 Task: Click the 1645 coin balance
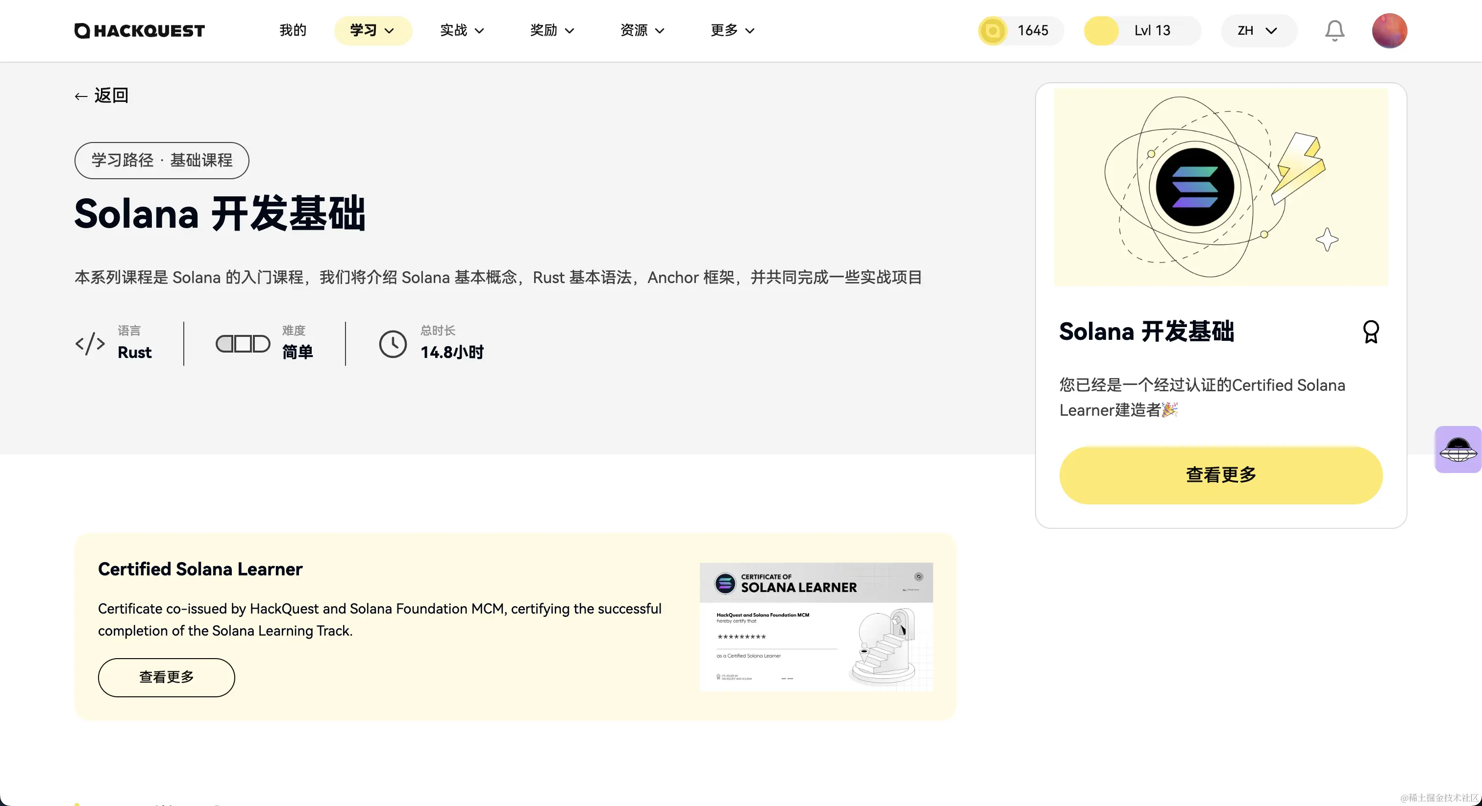click(x=1033, y=30)
